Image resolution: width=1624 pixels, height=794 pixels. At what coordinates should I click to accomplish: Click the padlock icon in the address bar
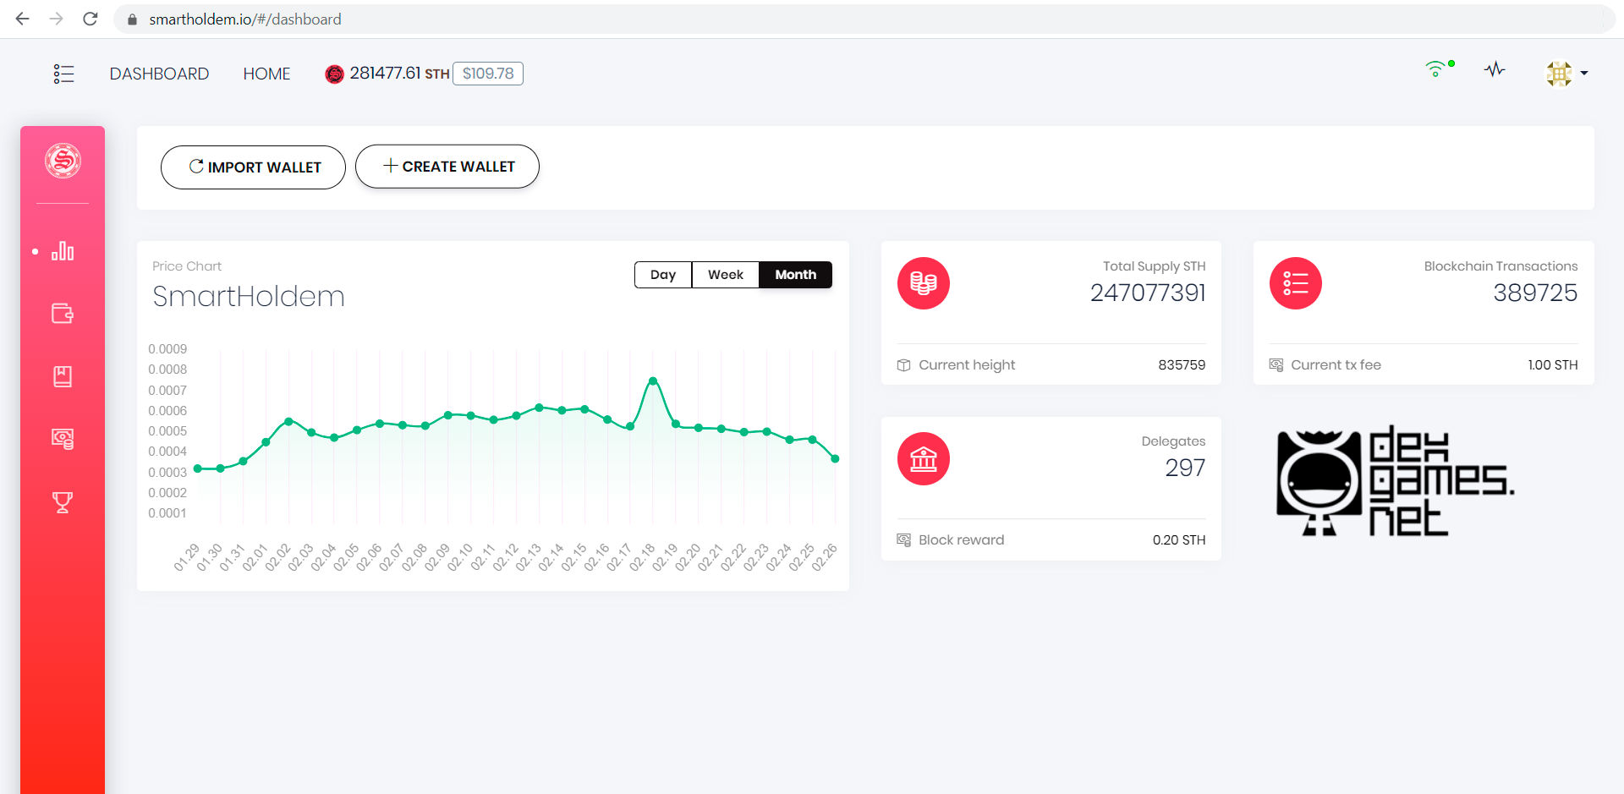[x=132, y=19]
